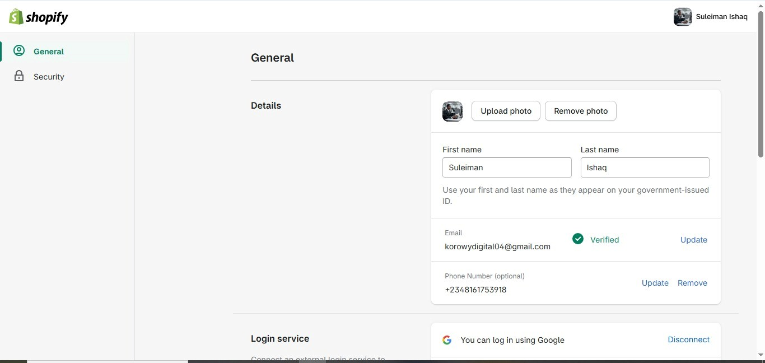765x363 pixels.
Task: Click 'You can log in using Google' text
Action: point(512,340)
